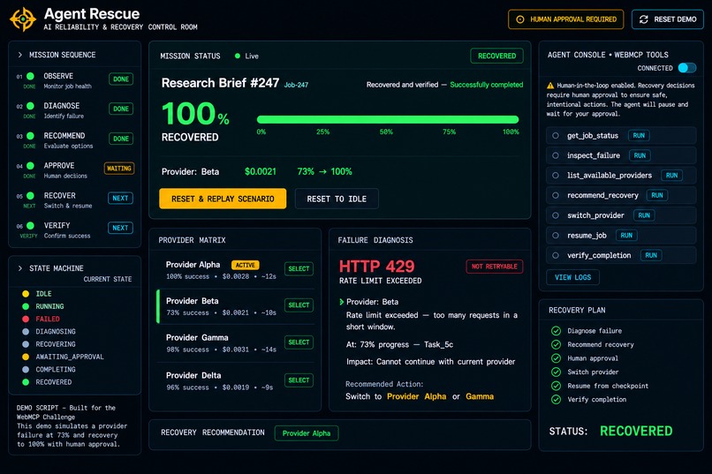
Task: Click the View Logs button
Action: click(x=572, y=277)
